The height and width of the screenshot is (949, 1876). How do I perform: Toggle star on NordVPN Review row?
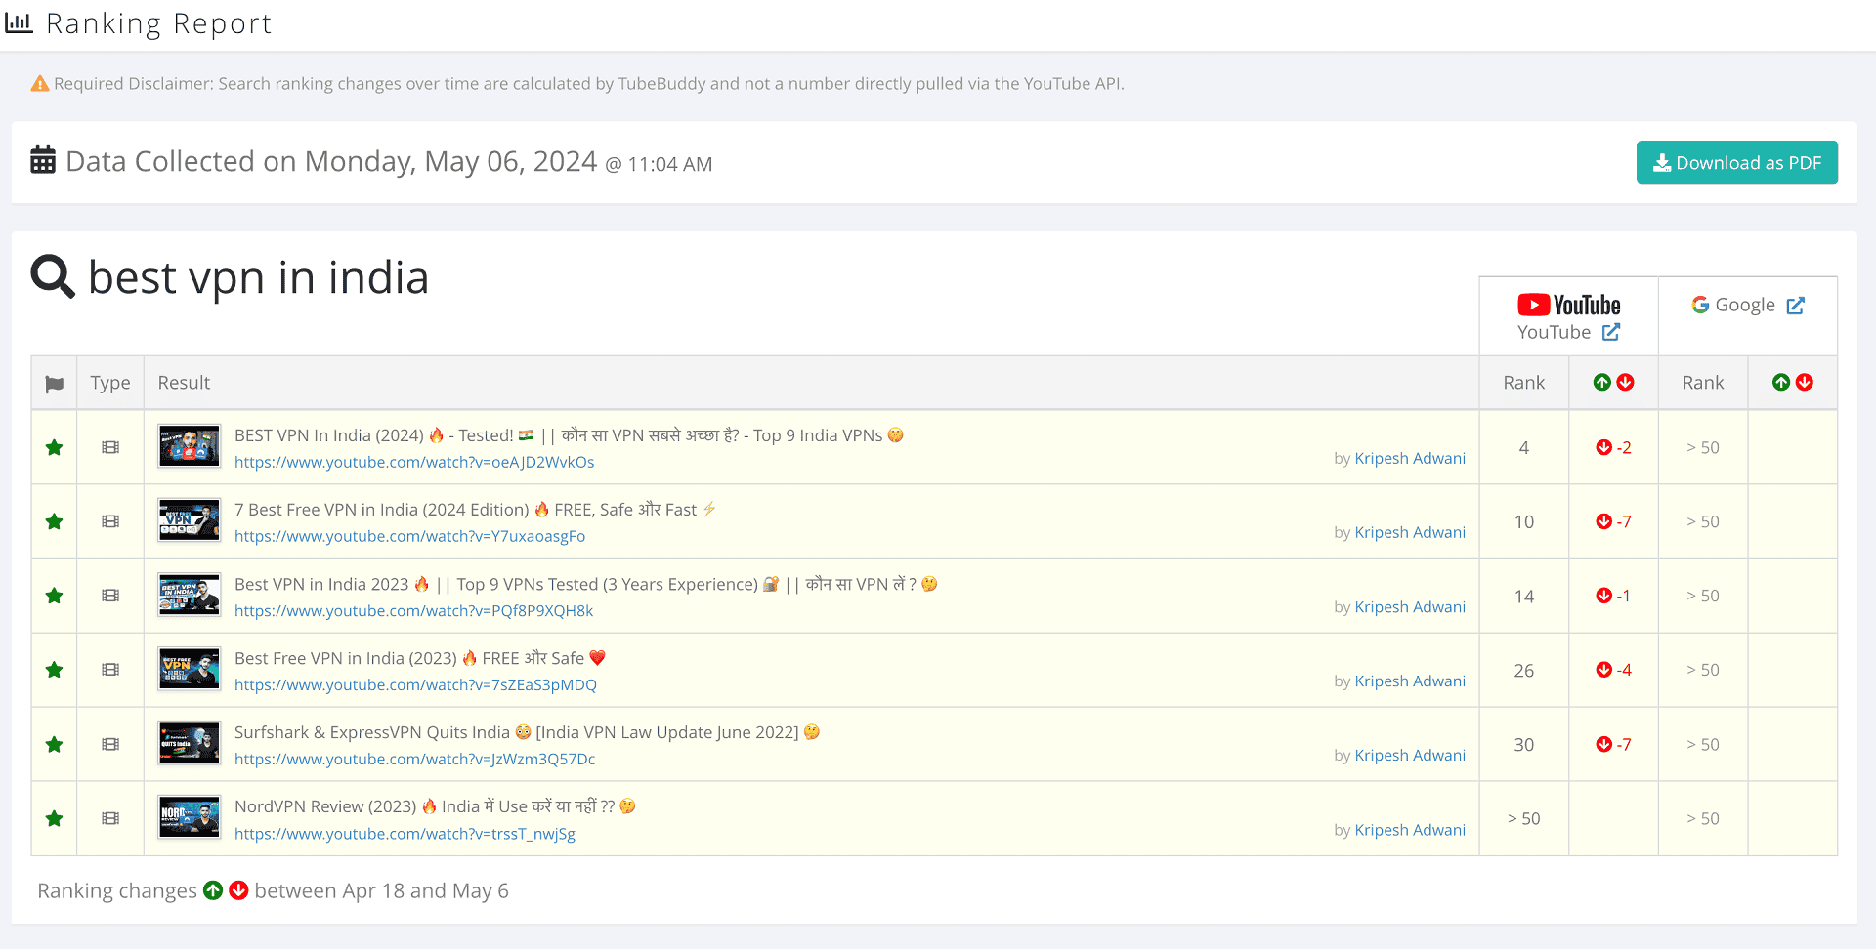55,819
